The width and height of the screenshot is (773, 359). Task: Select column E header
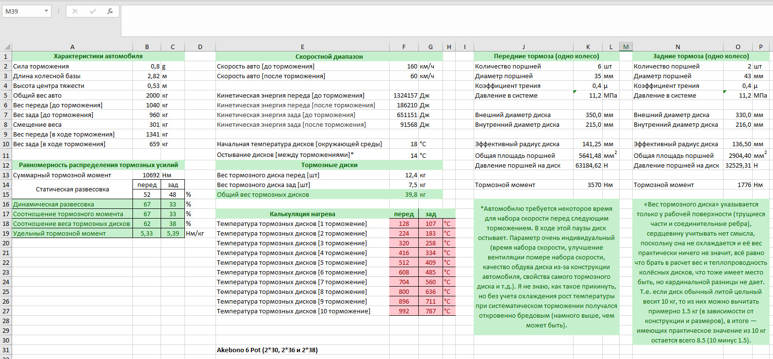click(x=302, y=47)
